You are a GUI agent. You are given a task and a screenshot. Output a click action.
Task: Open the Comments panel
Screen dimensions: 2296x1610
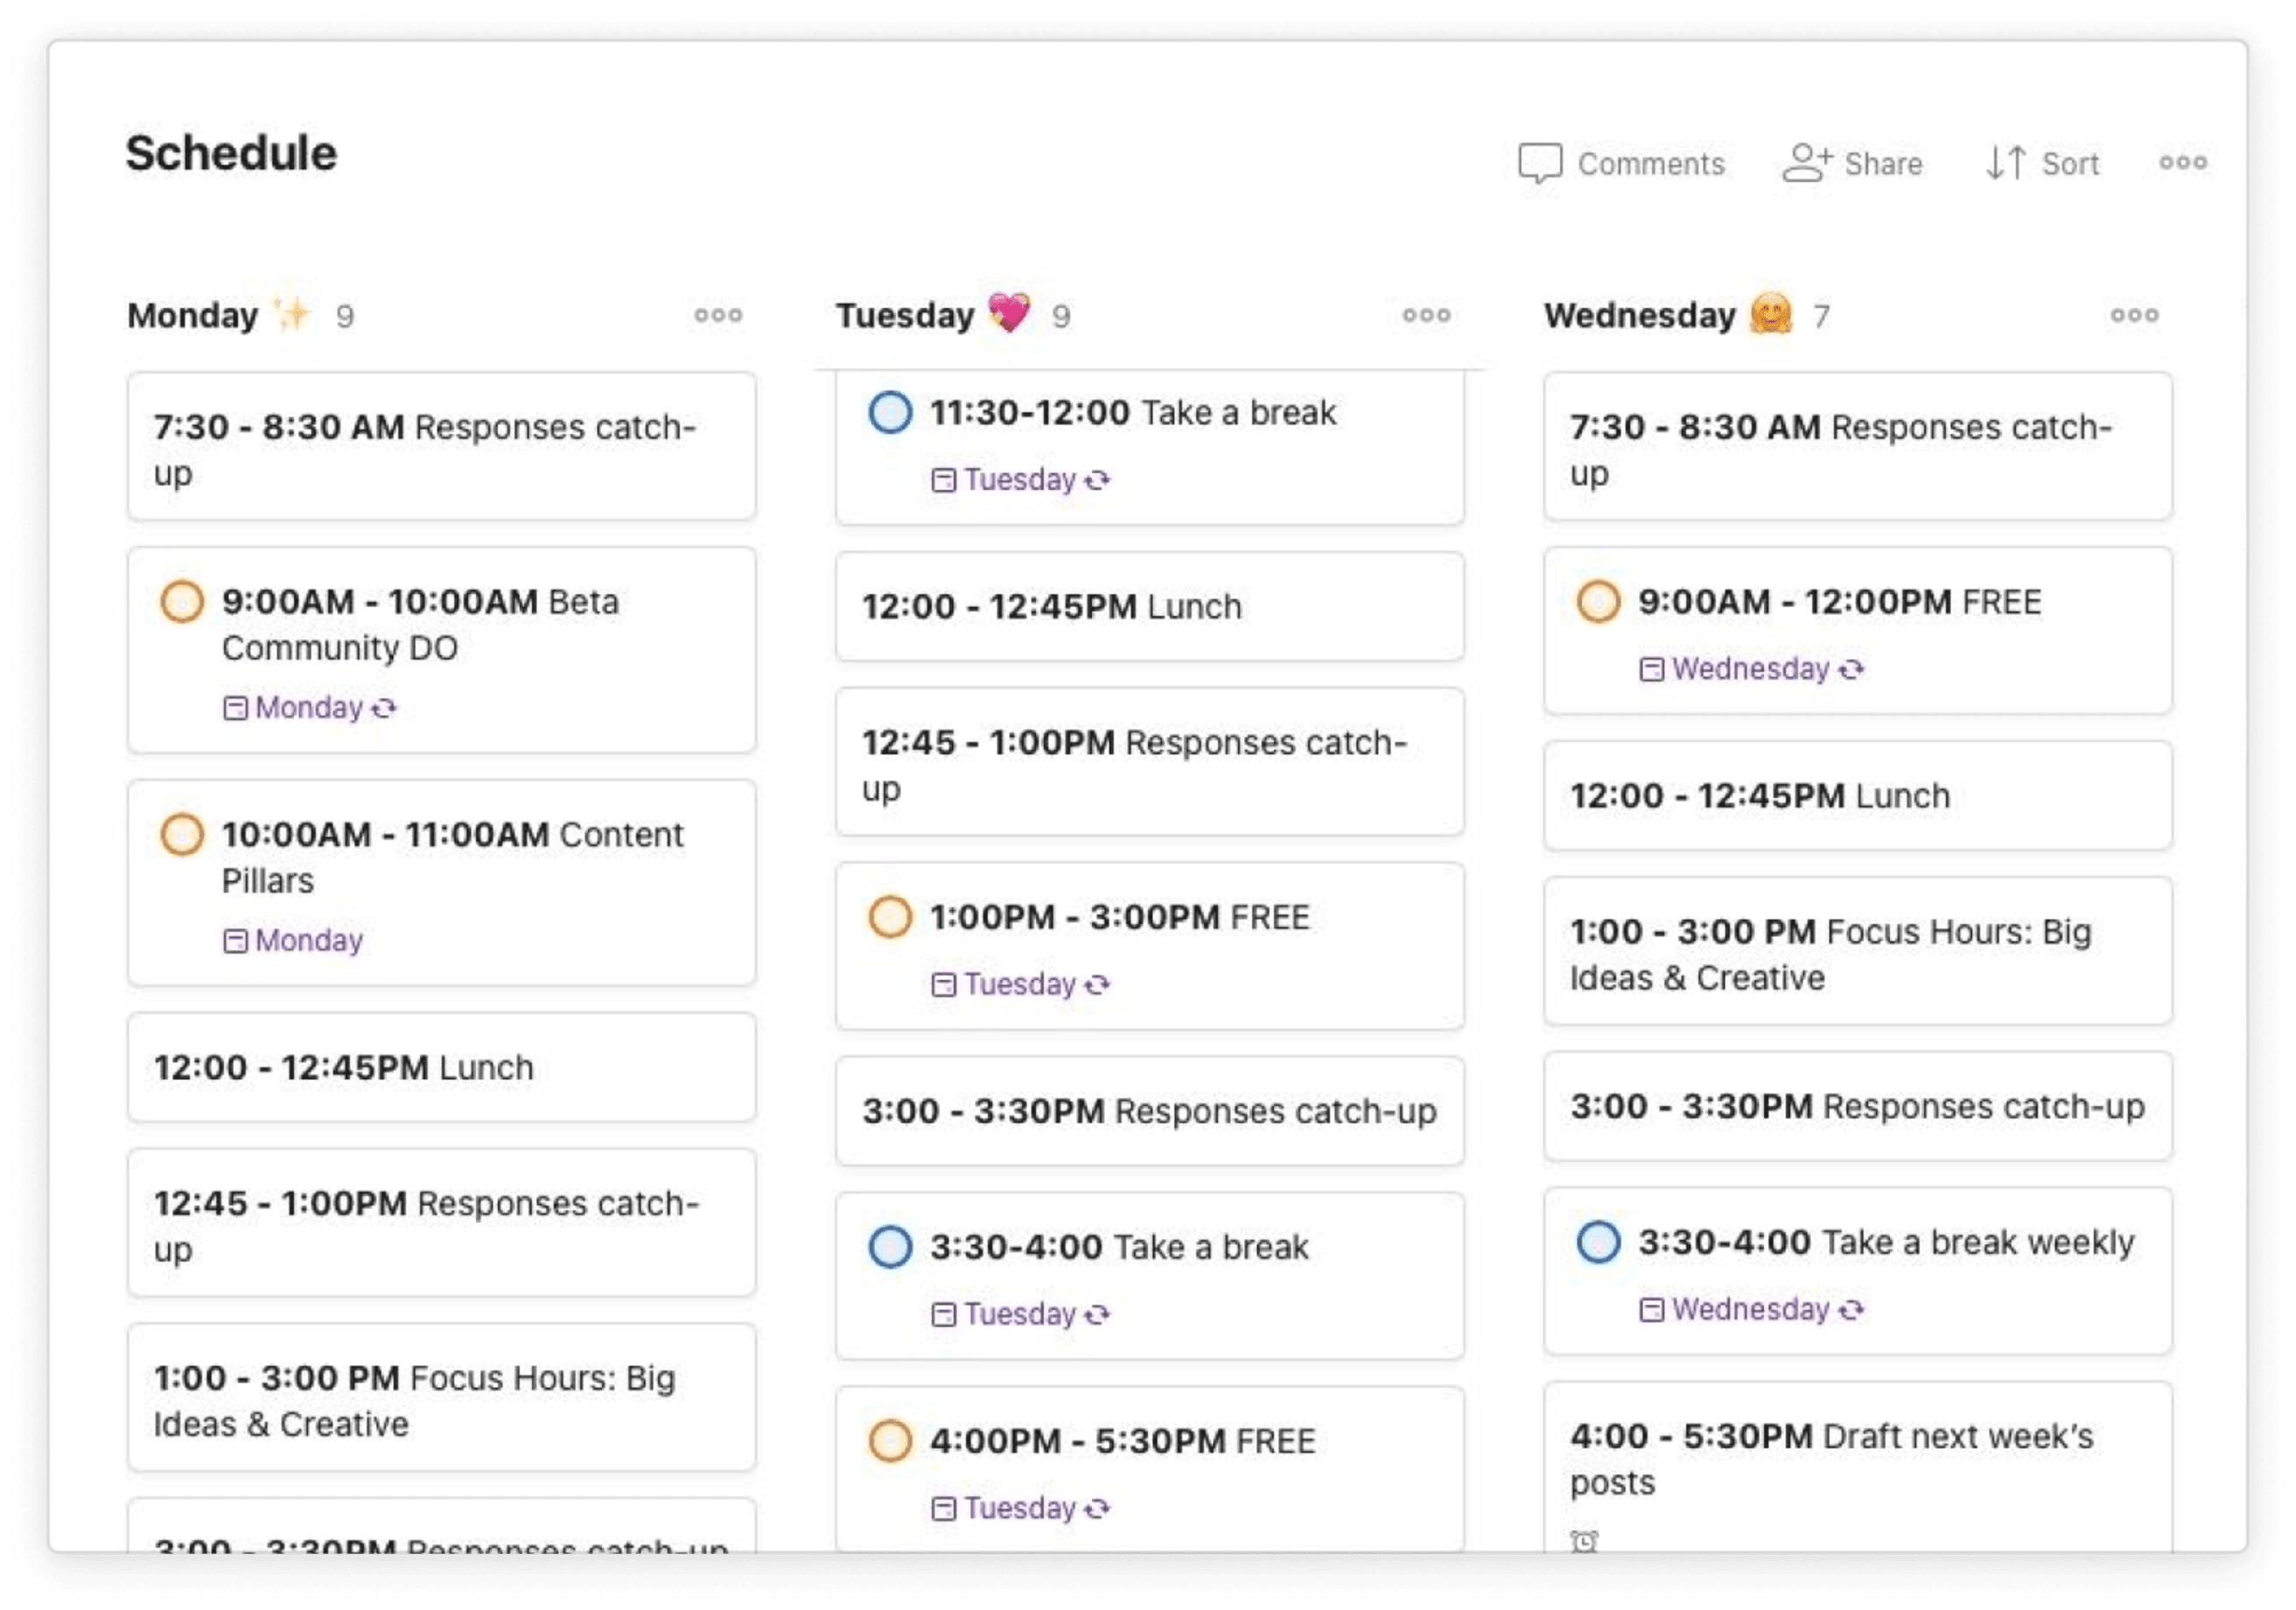tap(1621, 163)
